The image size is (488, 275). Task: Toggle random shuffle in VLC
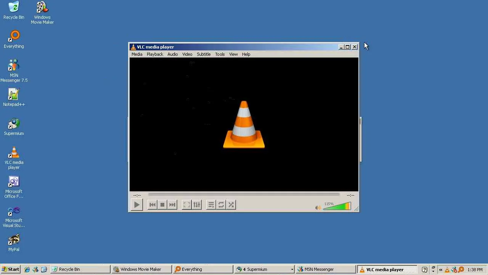[x=231, y=205]
